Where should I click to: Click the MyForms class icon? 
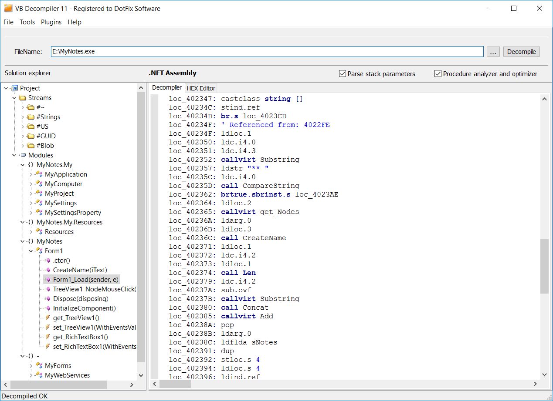click(x=39, y=366)
